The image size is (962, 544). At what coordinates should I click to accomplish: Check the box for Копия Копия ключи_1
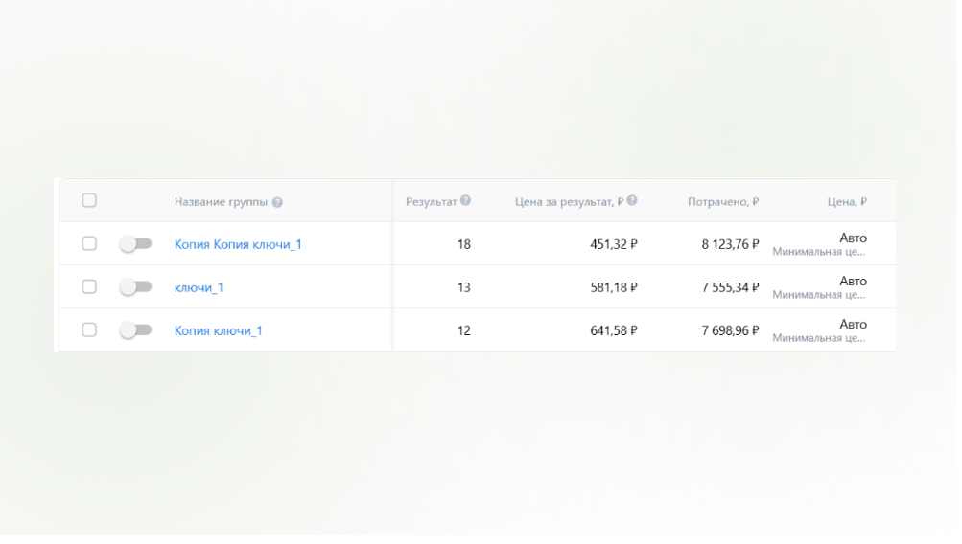pyautogui.click(x=89, y=244)
